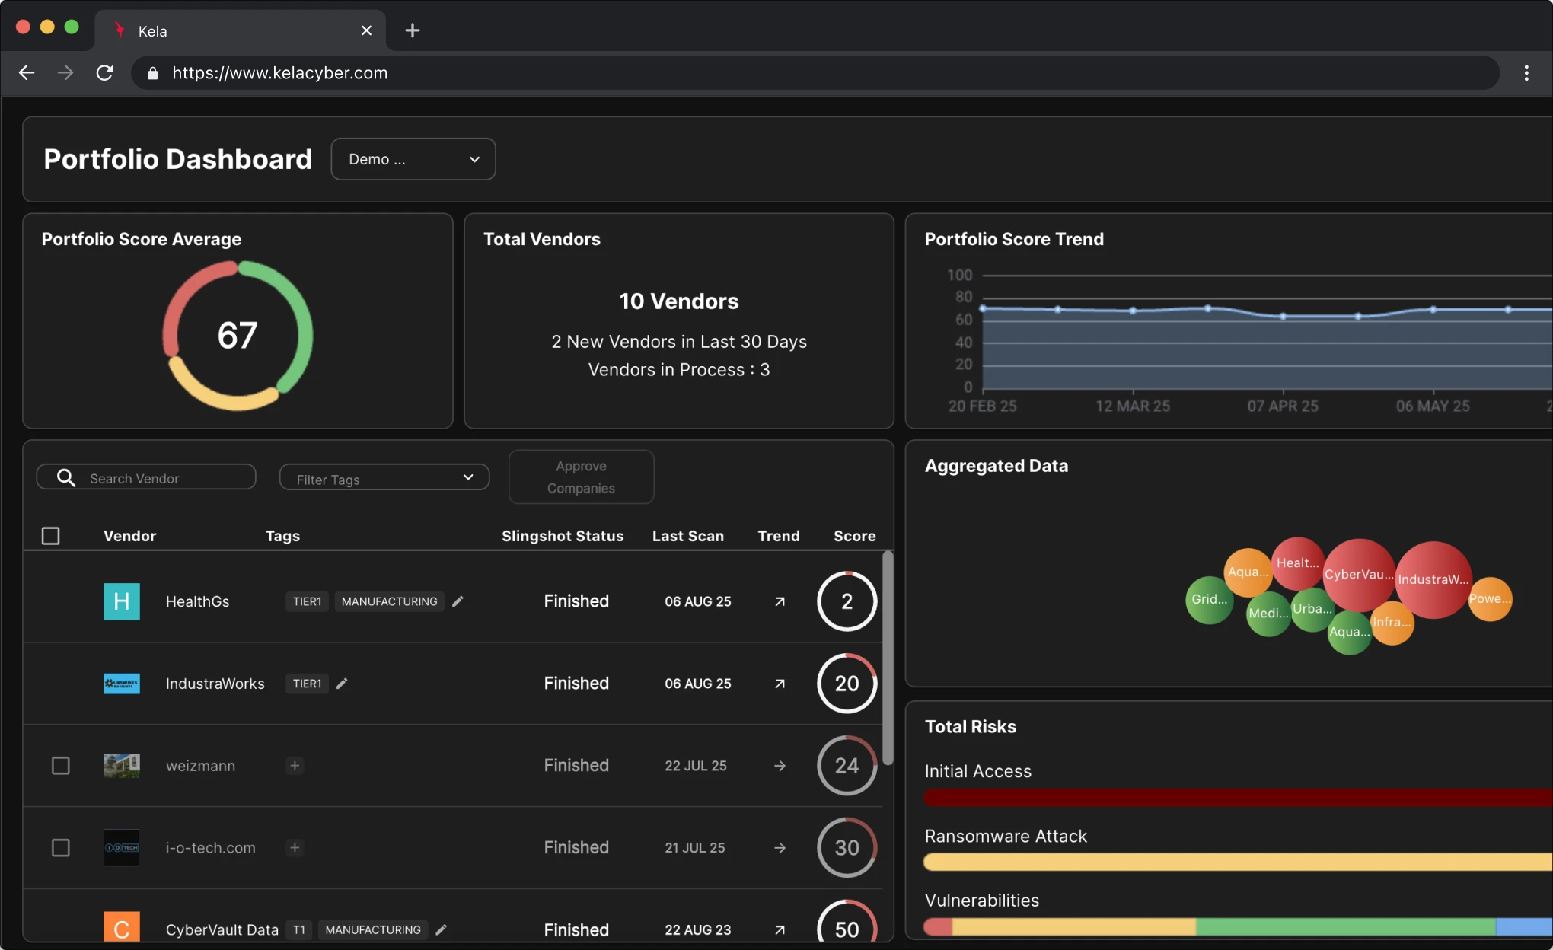This screenshot has height=950, width=1553.
Task: Click CyberVault Data MANUFACTURING tag
Action: click(x=373, y=930)
